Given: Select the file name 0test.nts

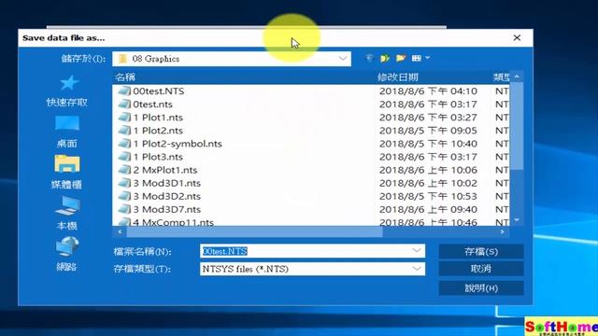Looking at the screenshot, I should pos(152,104).
